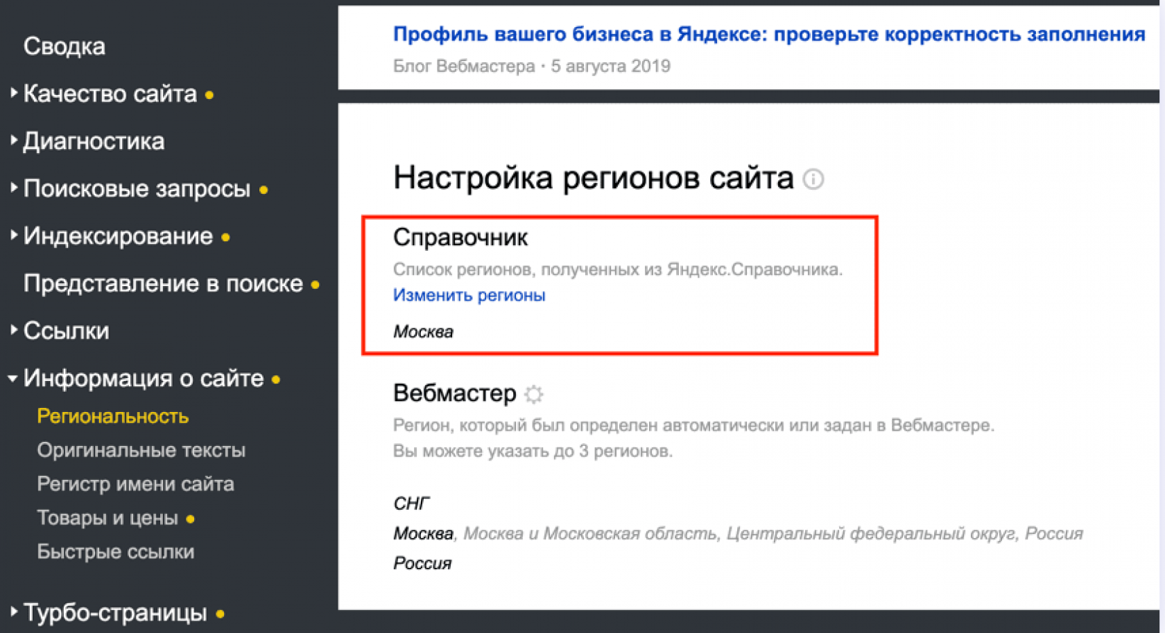Viewport: 1165px width, 633px height.
Task: Expand the Поисковые запросы section
Action: pyautogui.click(x=136, y=189)
